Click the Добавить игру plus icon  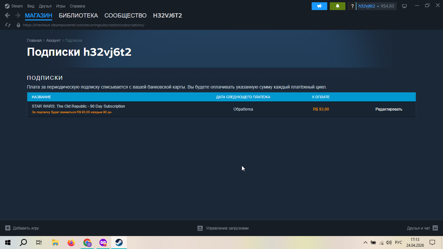[x=8, y=228]
